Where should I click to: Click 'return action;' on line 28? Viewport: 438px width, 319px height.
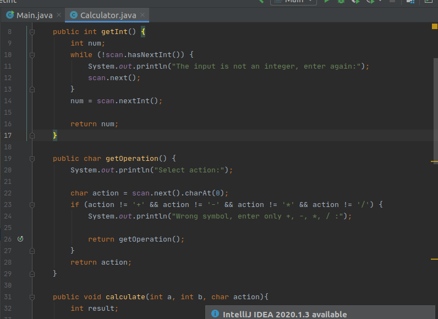[x=101, y=262]
